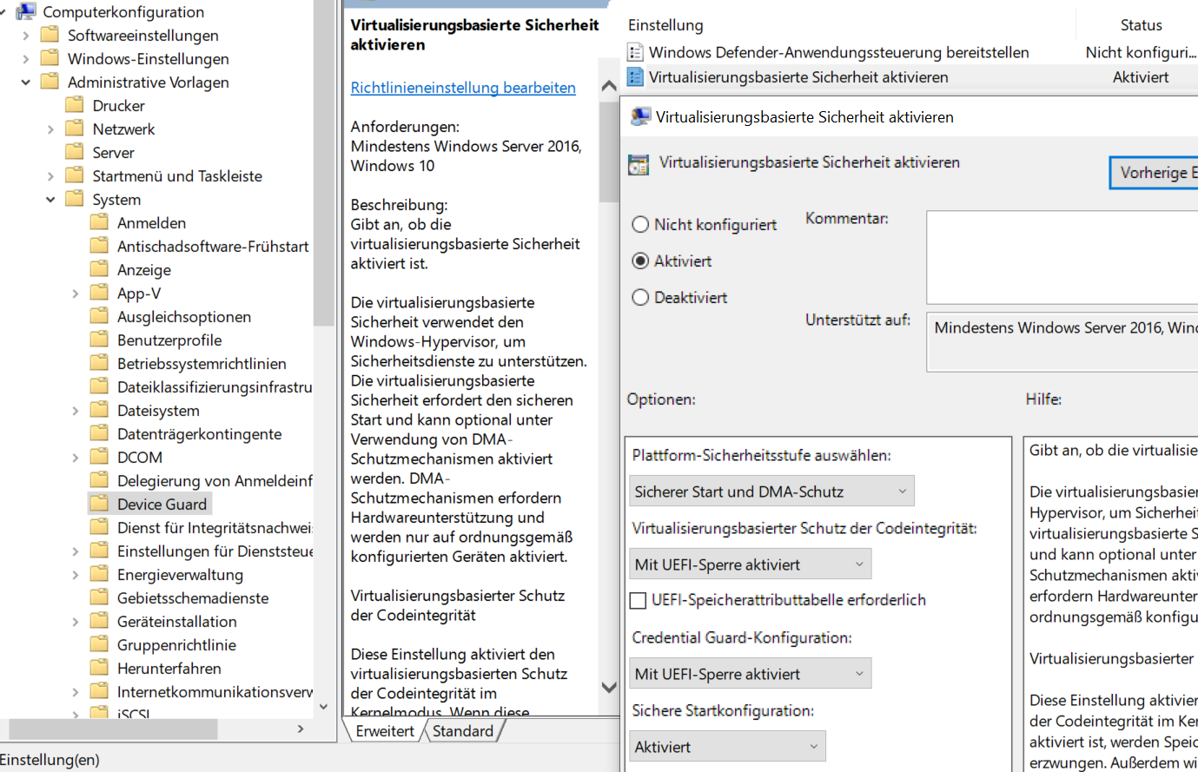This screenshot has height=772, width=1198.
Task: Click the Computerkonfiguration computer icon
Action: tap(26, 11)
